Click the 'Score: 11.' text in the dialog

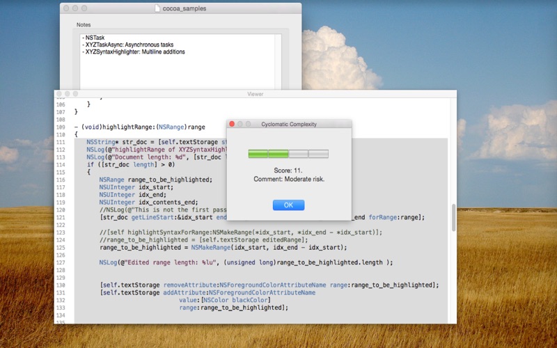(288, 171)
